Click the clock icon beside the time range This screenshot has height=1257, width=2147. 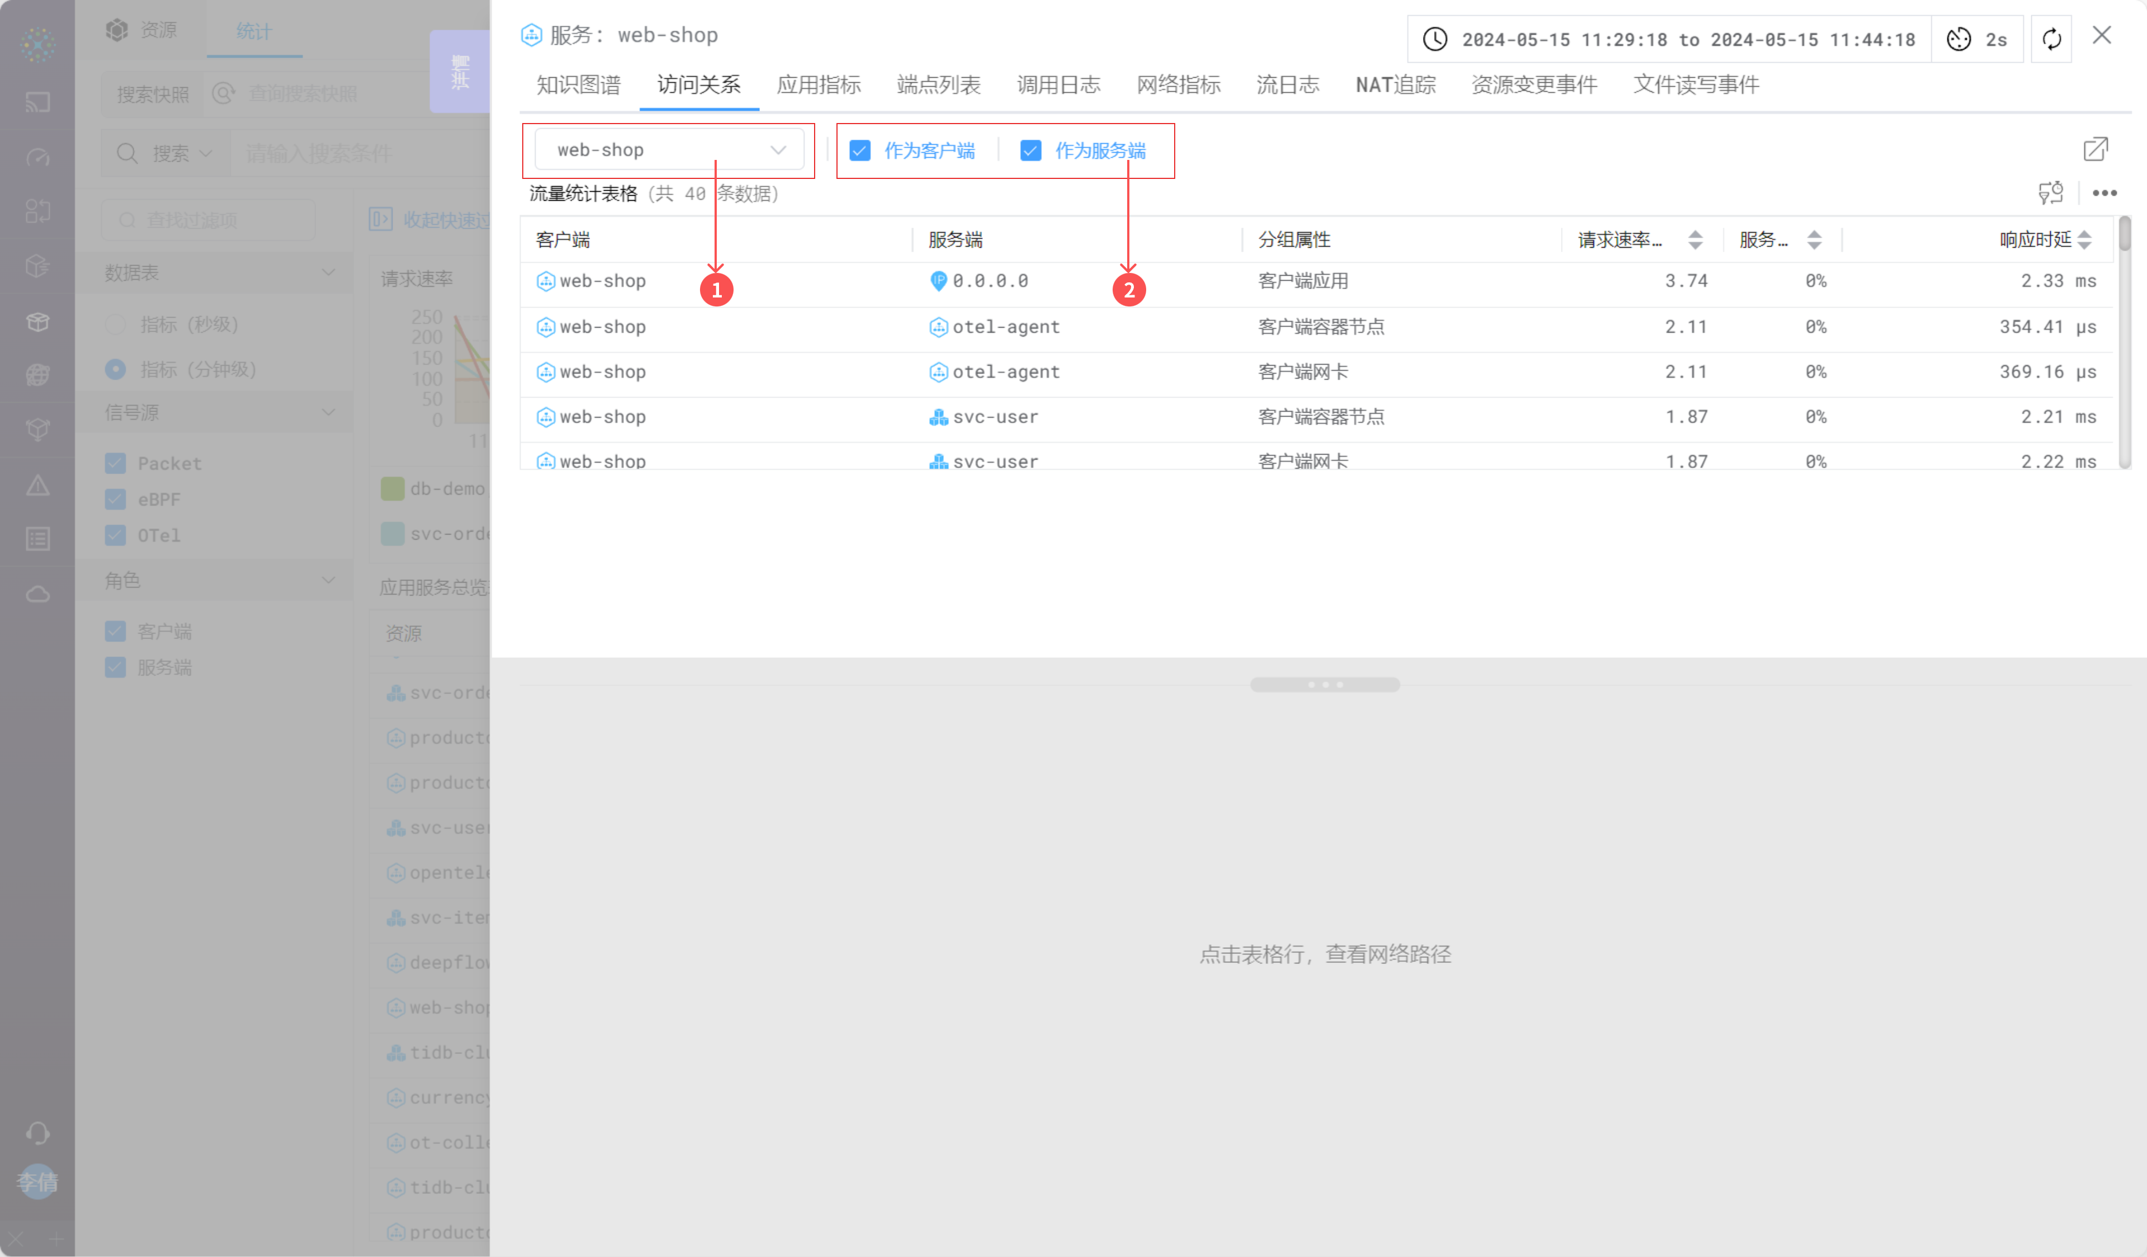coord(1436,39)
